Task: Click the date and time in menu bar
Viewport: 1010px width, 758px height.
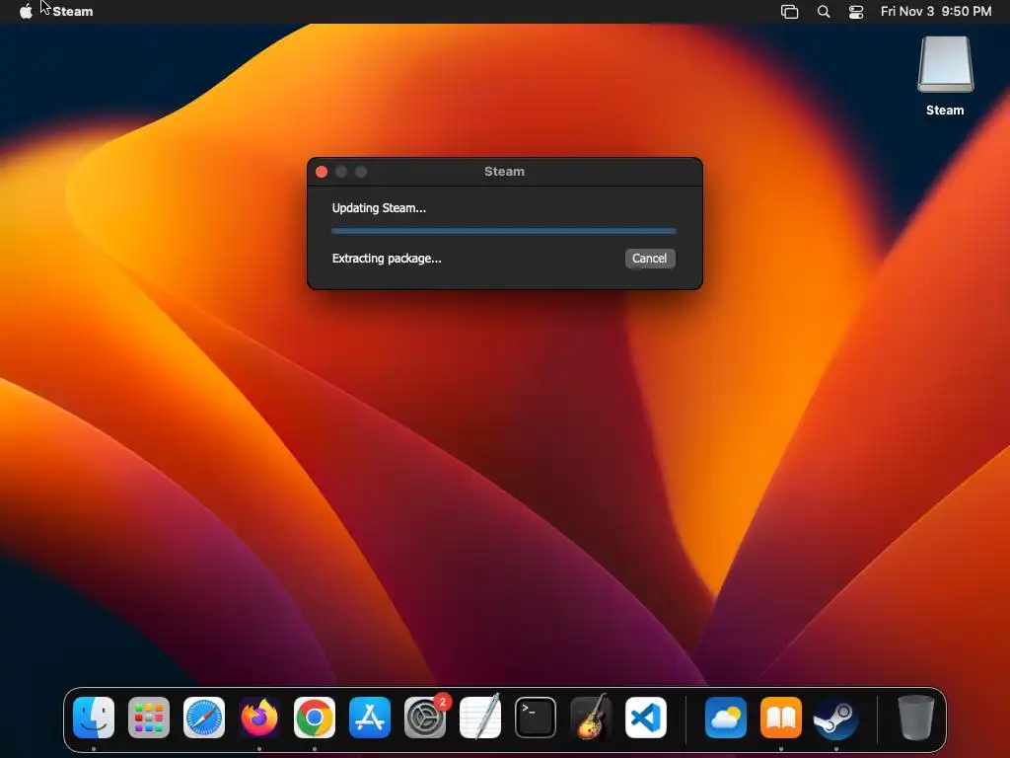Action: pyautogui.click(x=936, y=11)
